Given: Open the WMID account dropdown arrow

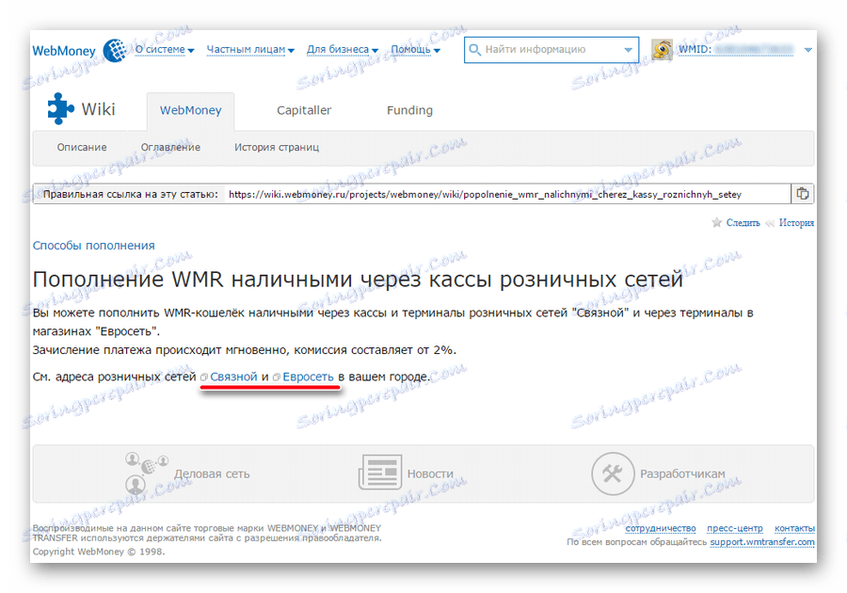Looking at the screenshot, I should click(808, 50).
